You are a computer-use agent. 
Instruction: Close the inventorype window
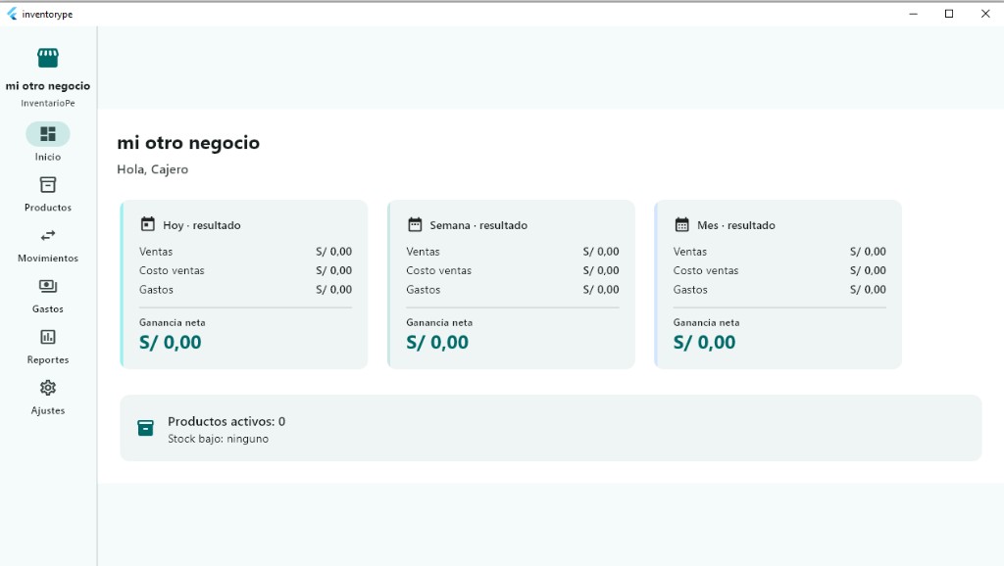click(x=985, y=14)
